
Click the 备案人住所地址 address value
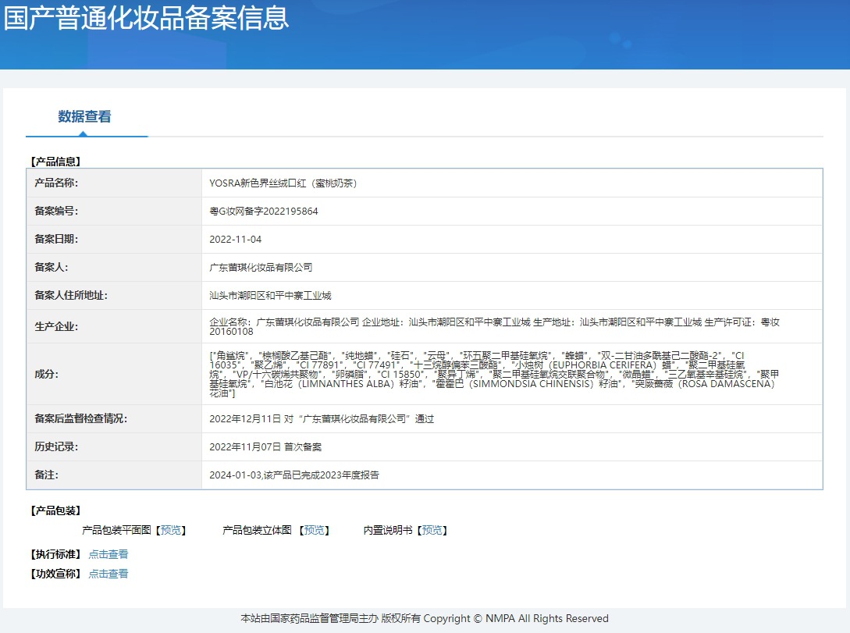(x=270, y=296)
